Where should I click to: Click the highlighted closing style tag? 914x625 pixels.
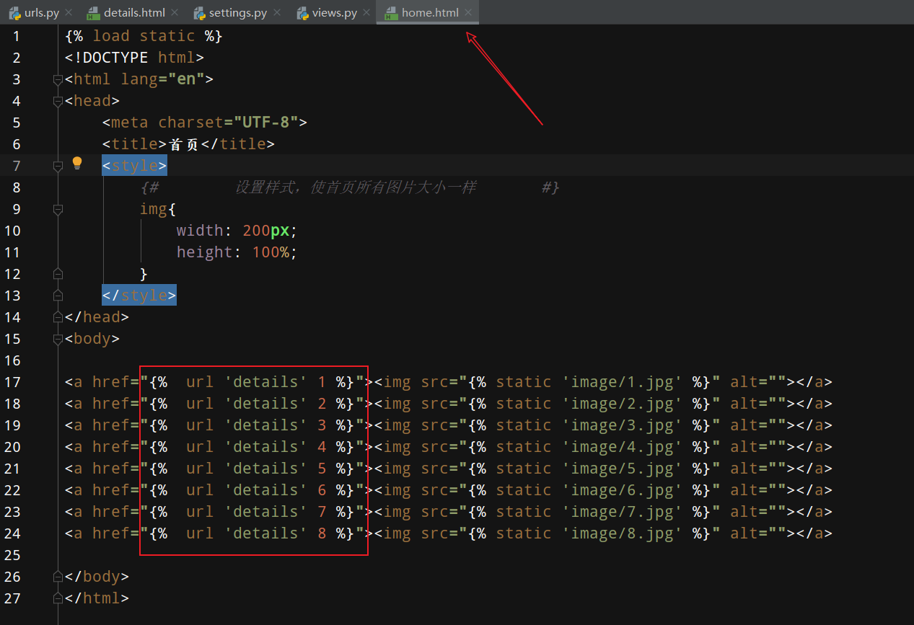139,296
